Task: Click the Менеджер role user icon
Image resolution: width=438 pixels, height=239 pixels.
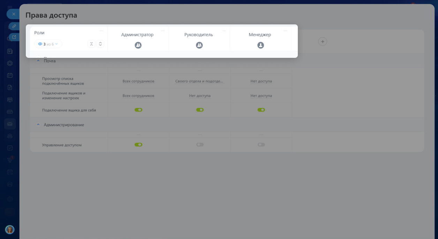Action: click(x=260, y=45)
